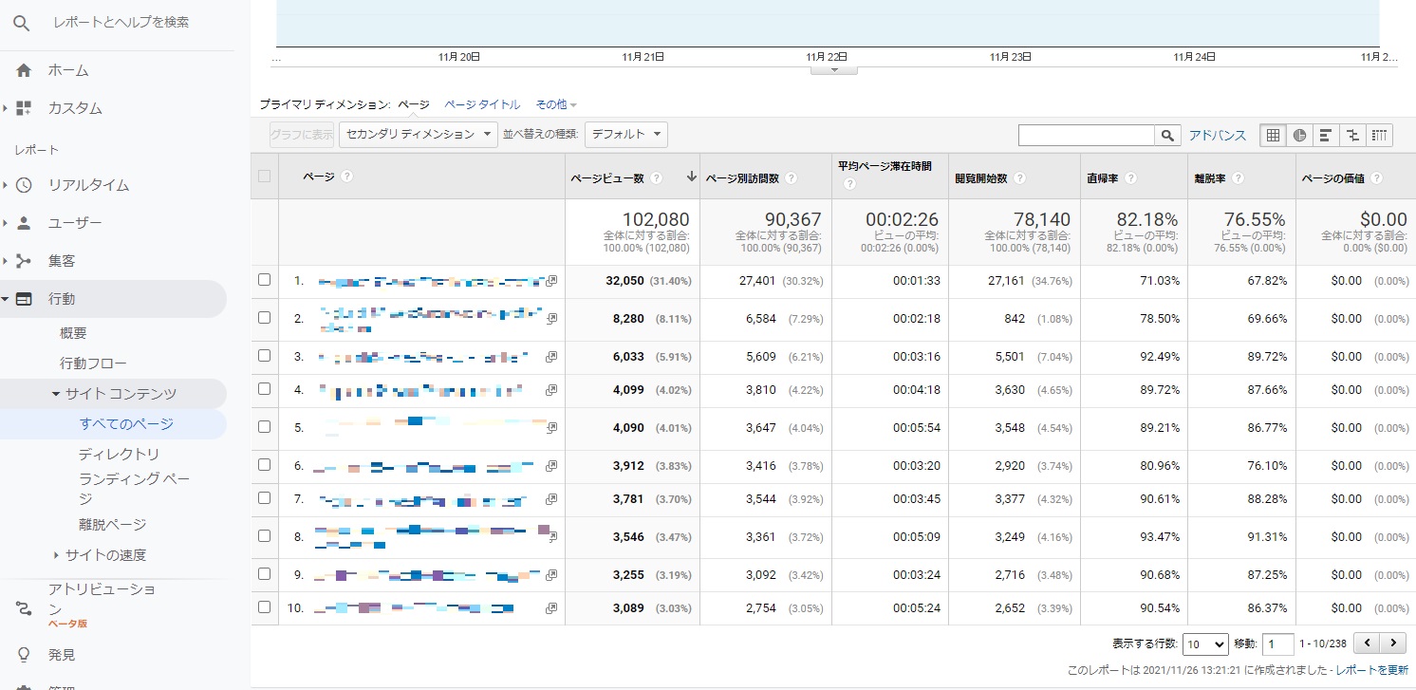This screenshot has width=1416, height=690.
Task: Check the checkbox for row 3
Action: (264, 356)
